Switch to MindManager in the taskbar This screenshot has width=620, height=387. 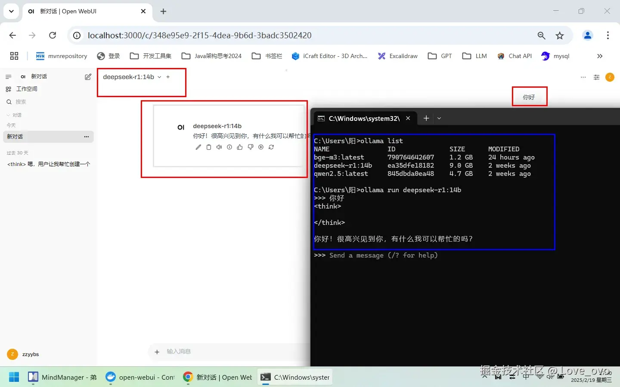62,377
